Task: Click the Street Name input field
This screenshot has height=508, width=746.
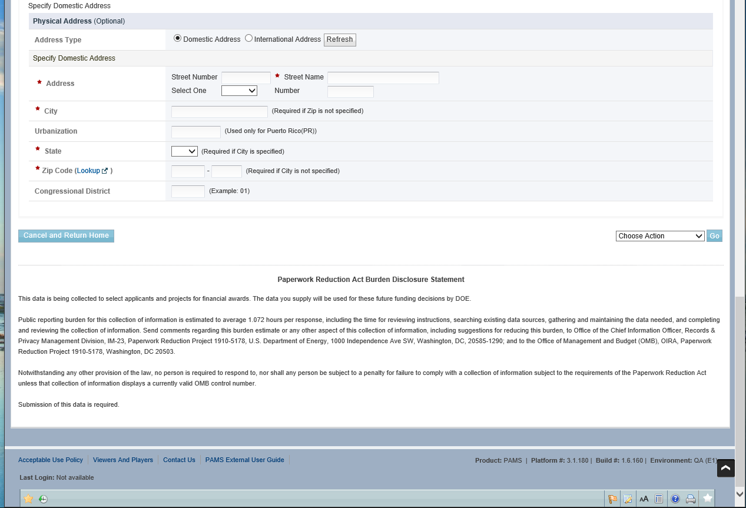Action: (383, 78)
